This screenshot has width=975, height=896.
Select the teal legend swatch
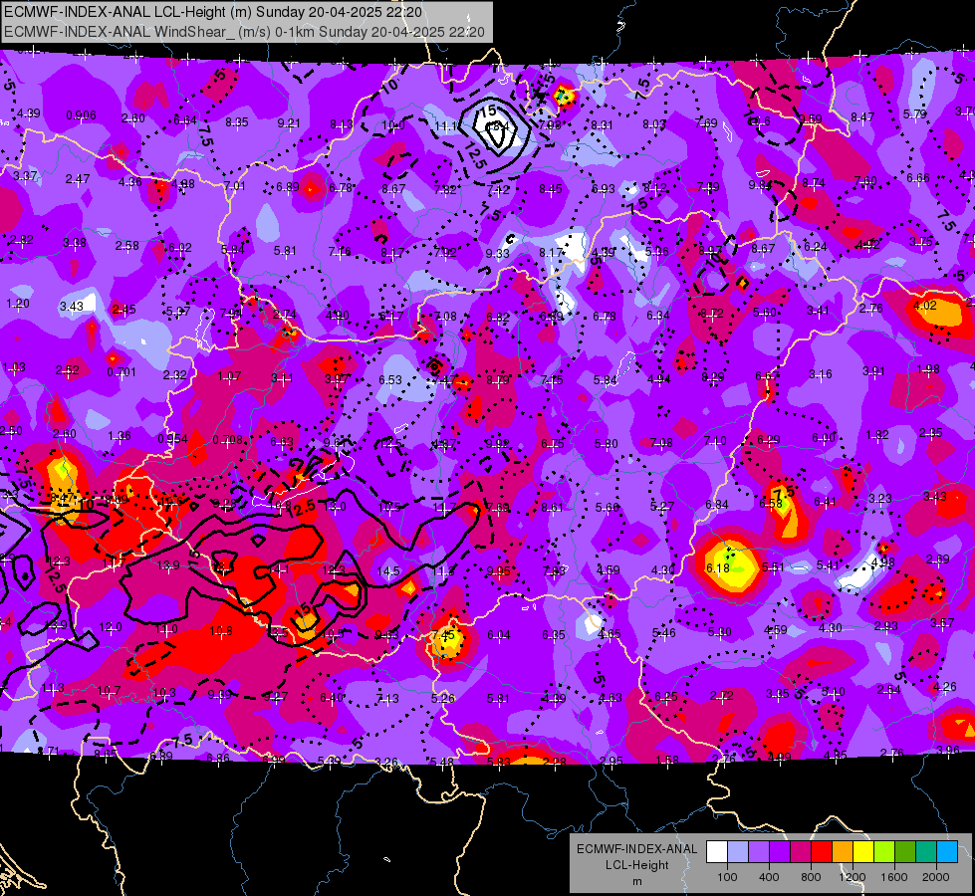[x=926, y=852]
